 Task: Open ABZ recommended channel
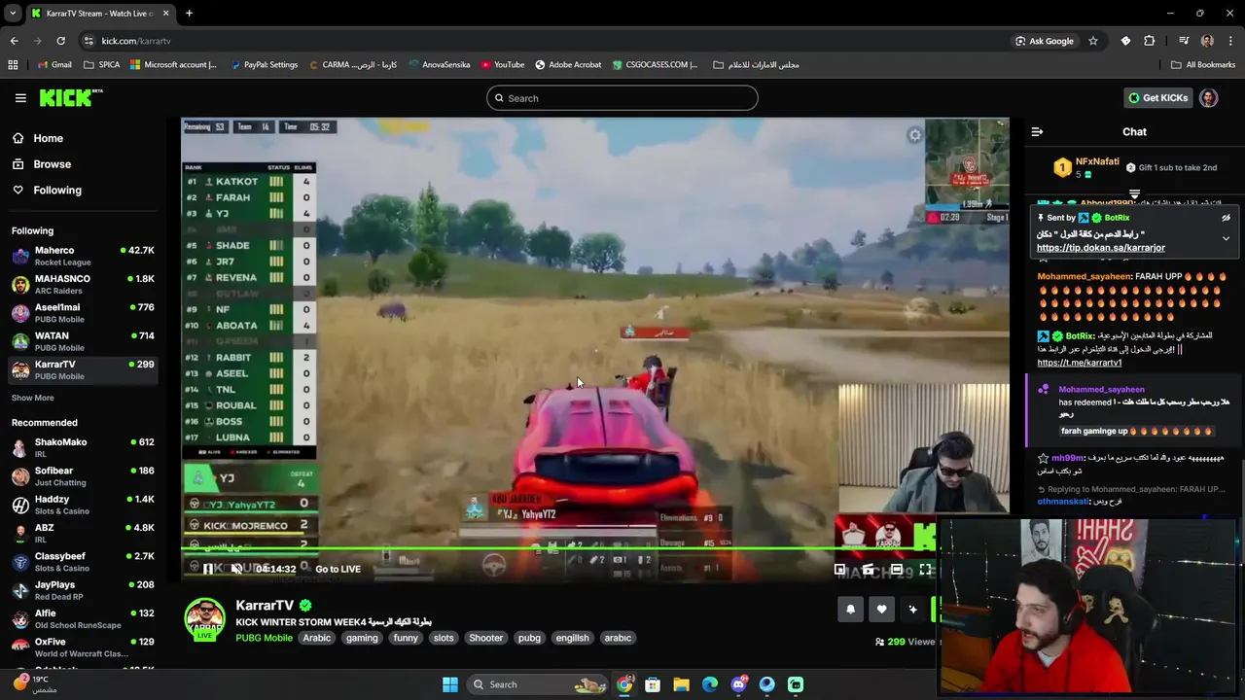83,533
